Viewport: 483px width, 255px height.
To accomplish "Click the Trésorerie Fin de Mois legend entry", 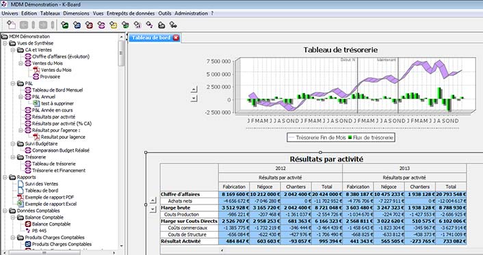I will click(317, 137).
